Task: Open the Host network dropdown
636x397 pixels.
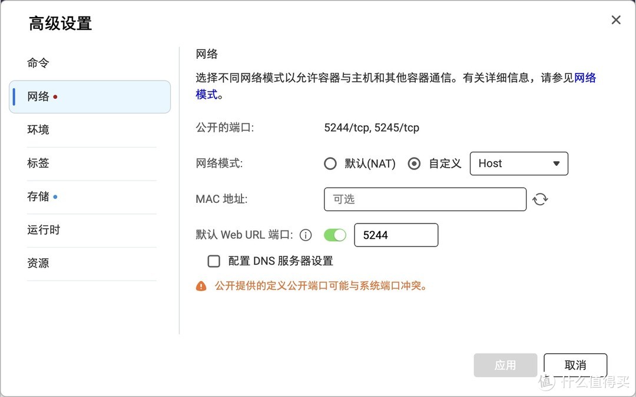Action: (x=519, y=164)
